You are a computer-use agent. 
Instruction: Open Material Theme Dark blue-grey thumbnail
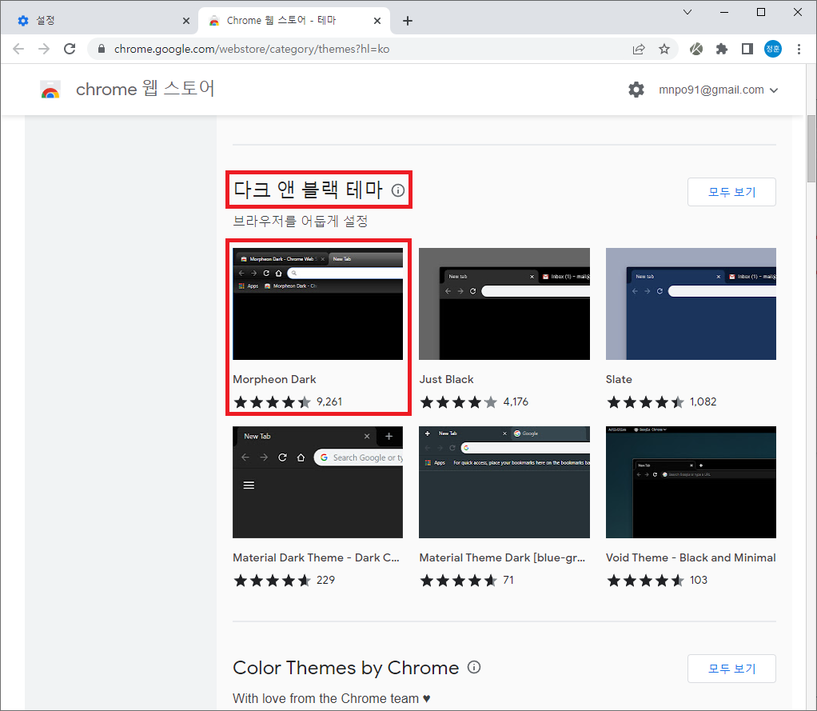[x=504, y=482]
